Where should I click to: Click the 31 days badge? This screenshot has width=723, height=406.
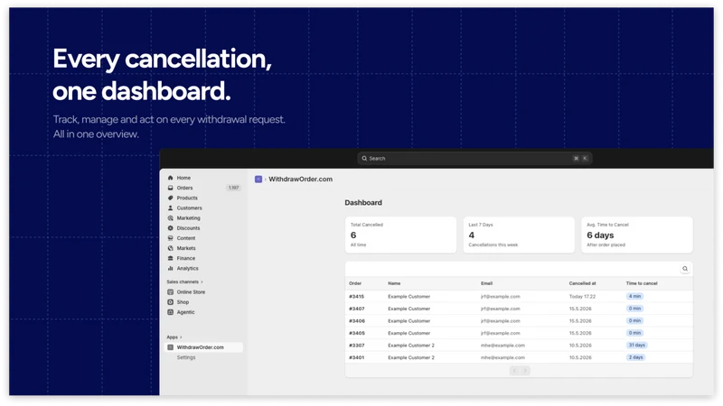click(637, 346)
